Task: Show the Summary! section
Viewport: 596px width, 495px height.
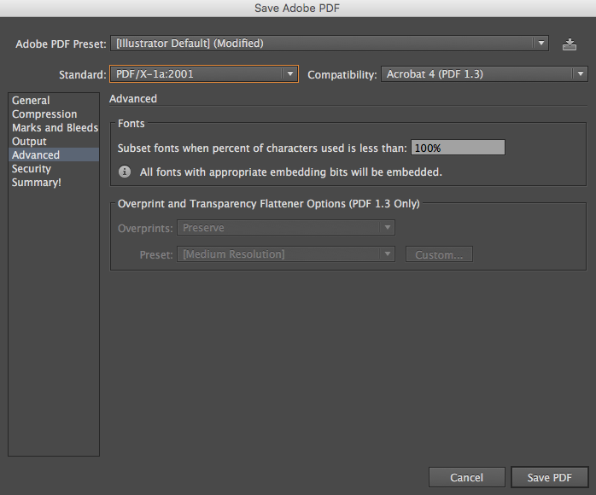Action: click(x=54, y=183)
